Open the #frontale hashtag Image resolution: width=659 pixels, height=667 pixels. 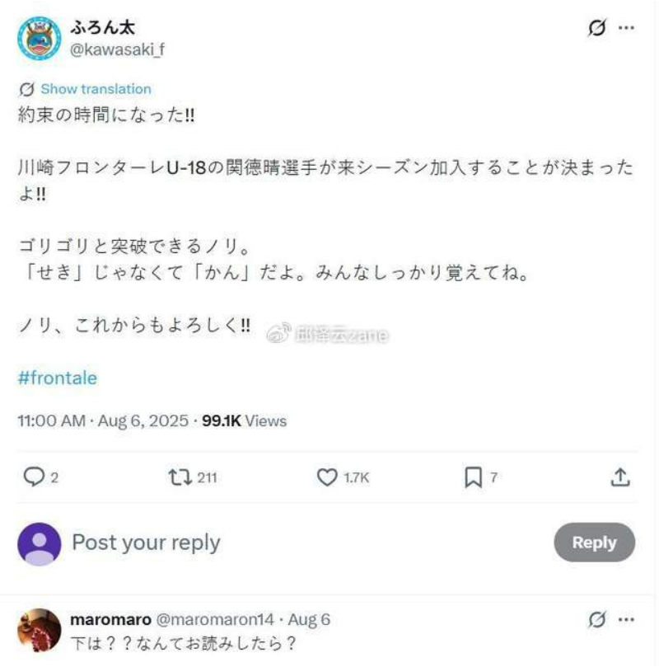pos(58,378)
